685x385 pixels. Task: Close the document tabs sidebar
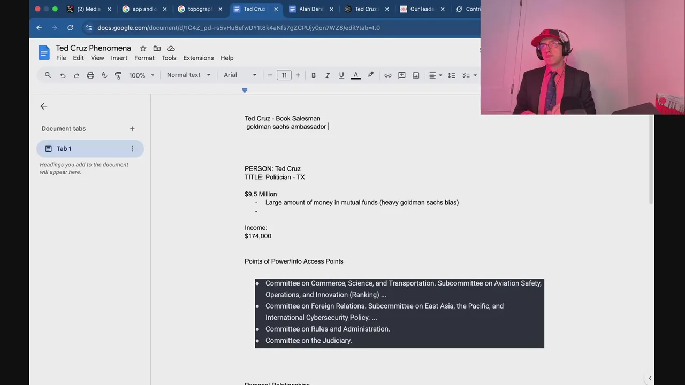click(44, 106)
